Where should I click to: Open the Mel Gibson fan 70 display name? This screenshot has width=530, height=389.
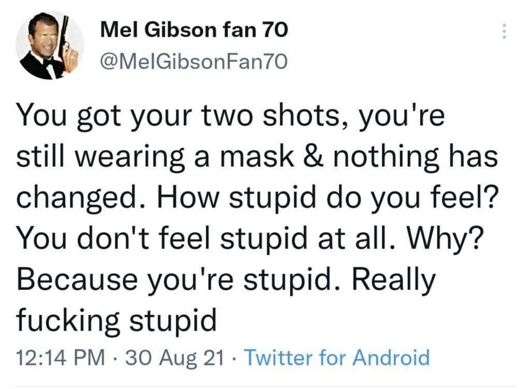[x=193, y=32]
